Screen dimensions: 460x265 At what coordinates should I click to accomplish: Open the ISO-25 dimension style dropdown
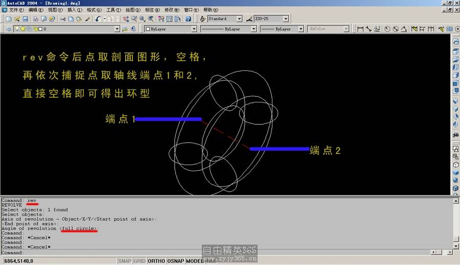(x=285, y=19)
